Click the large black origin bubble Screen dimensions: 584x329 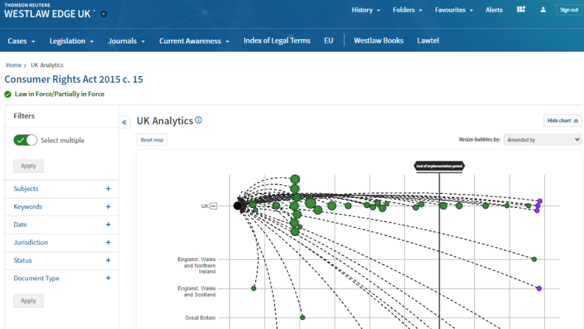pyautogui.click(x=238, y=206)
